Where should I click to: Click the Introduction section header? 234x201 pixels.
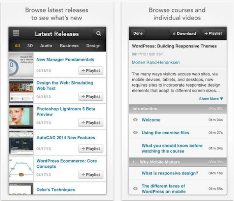[x=178, y=109]
